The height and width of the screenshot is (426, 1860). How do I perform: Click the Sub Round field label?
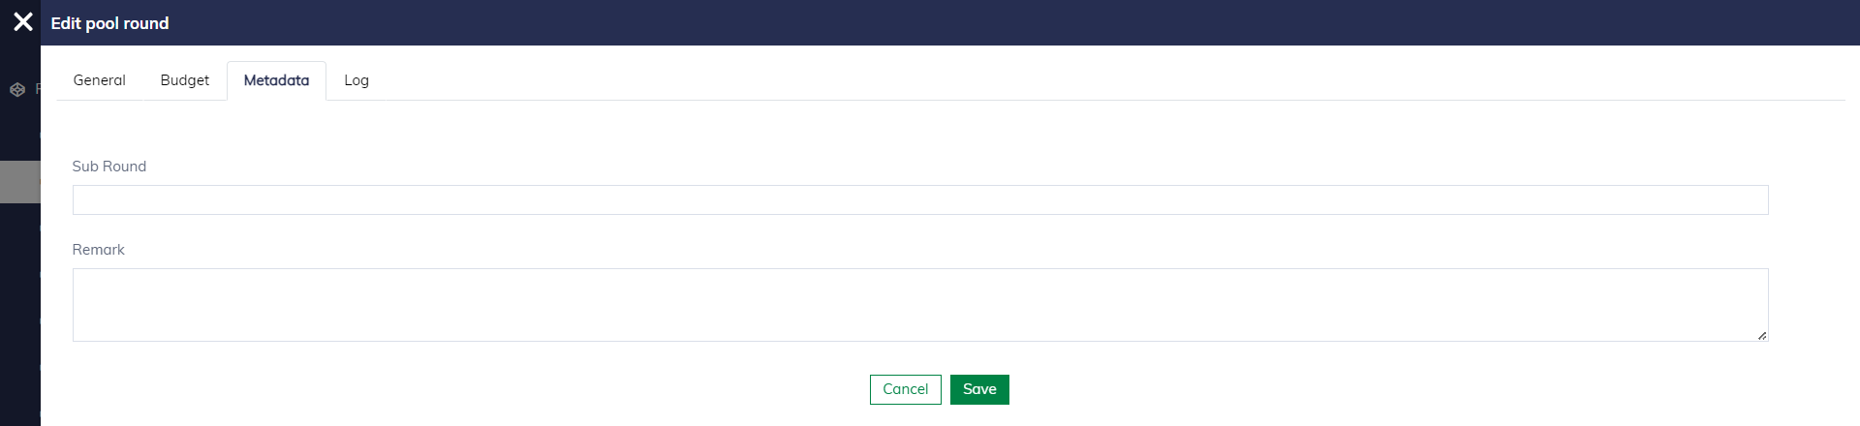(x=109, y=167)
